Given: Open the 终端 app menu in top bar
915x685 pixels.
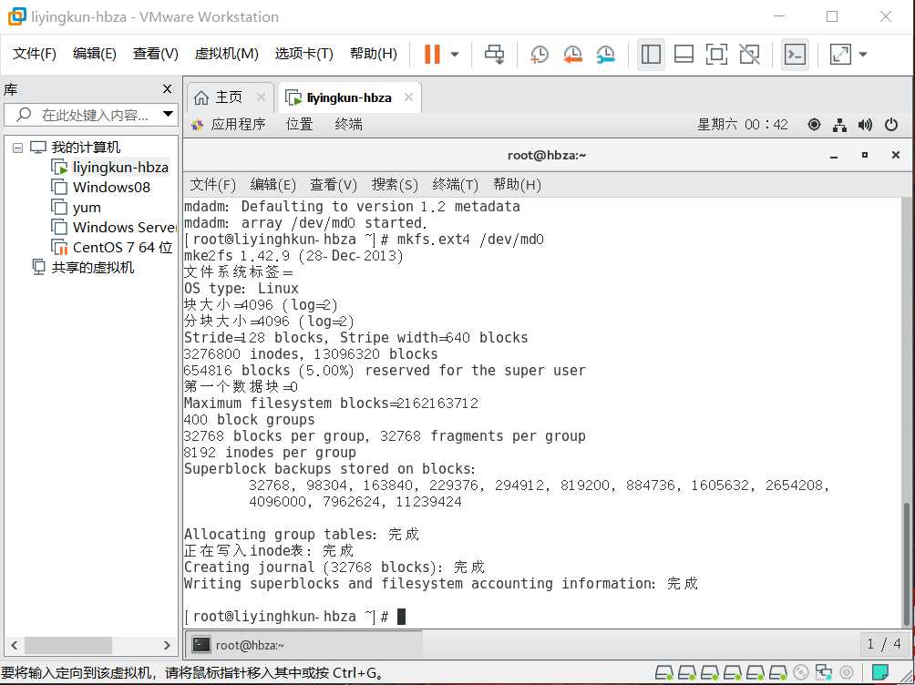Looking at the screenshot, I should 348,124.
